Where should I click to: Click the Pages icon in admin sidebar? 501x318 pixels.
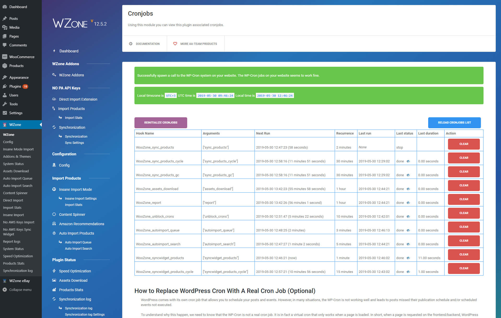(x=5, y=36)
